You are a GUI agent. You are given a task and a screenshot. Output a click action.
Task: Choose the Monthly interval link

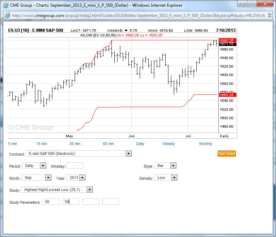pyautogui.click(x=206, y=144)
